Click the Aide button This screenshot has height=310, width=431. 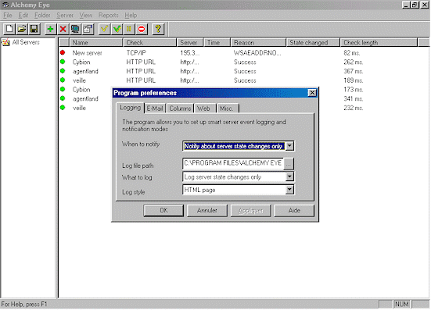coord(294,210)
